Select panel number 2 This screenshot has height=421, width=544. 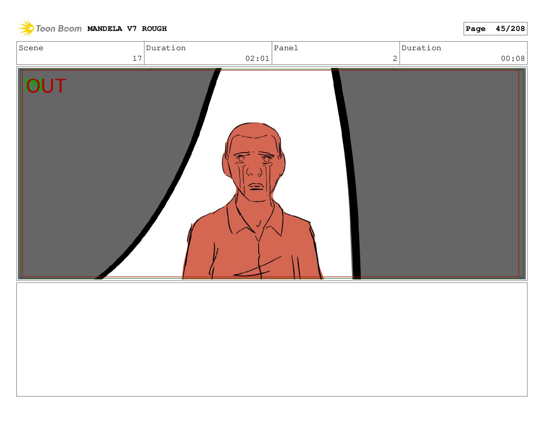[x=395, y=59]
